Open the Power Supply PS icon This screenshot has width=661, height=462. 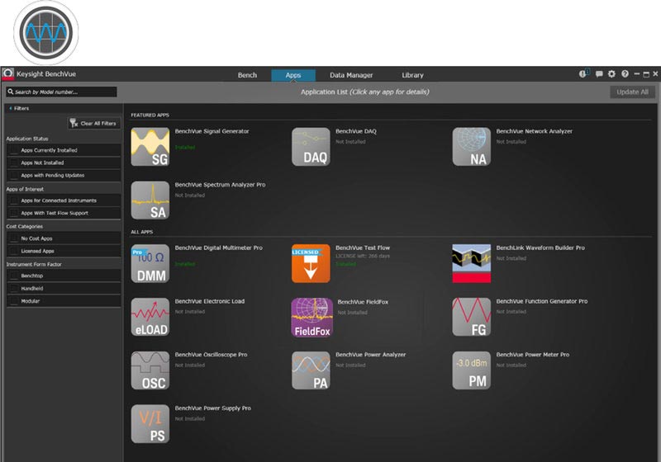(150, 424)
